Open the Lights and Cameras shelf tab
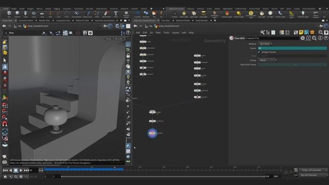The height and width of the screenshot is (185, 329). pos(176,9)
